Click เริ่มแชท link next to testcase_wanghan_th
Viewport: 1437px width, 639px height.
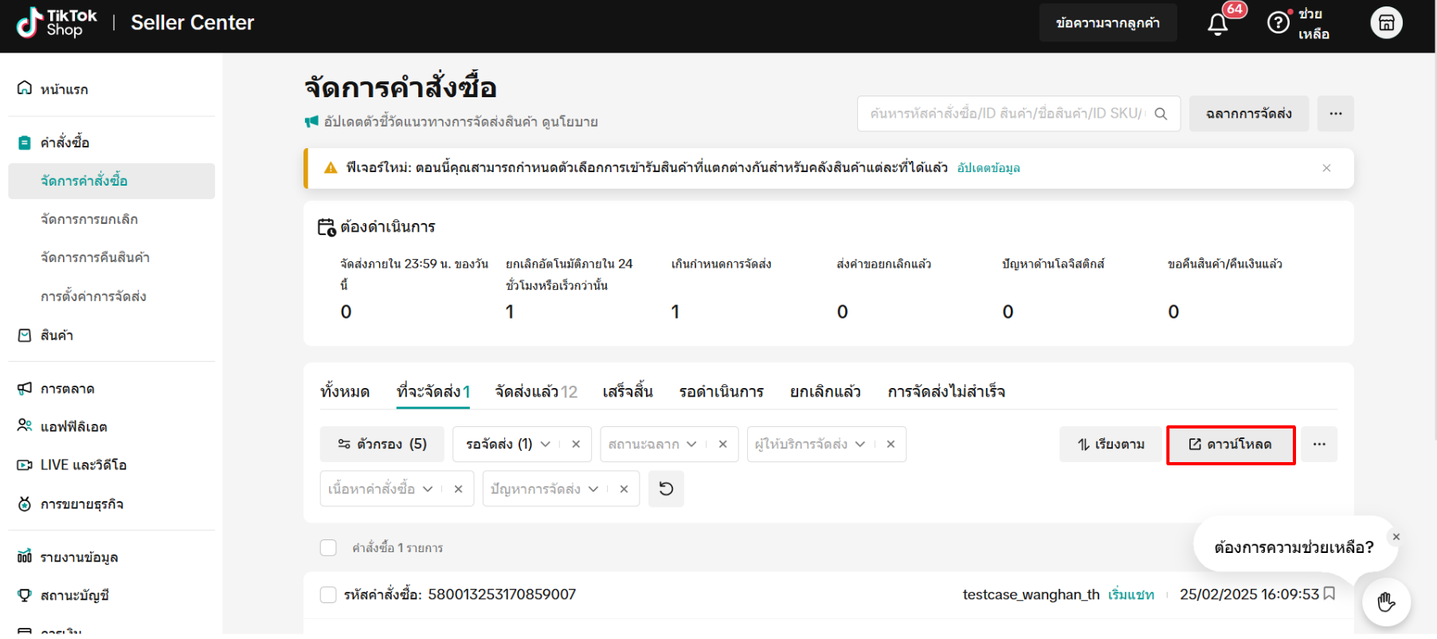pos(1131,594)
